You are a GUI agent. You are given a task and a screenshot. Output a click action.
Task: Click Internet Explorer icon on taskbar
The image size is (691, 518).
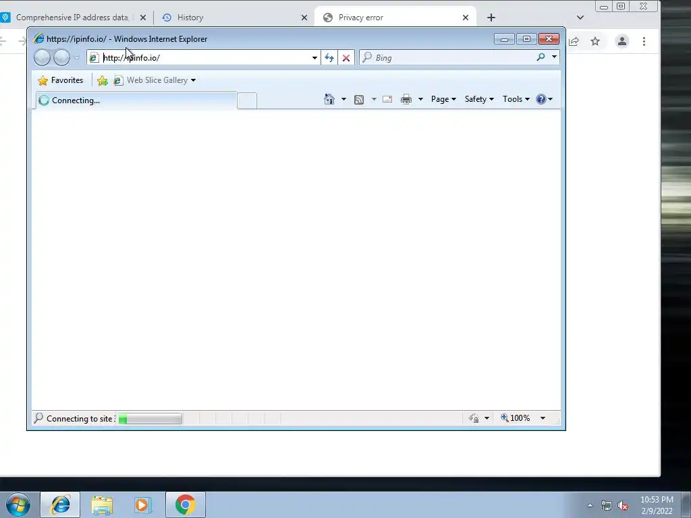[x=60, y=505]
